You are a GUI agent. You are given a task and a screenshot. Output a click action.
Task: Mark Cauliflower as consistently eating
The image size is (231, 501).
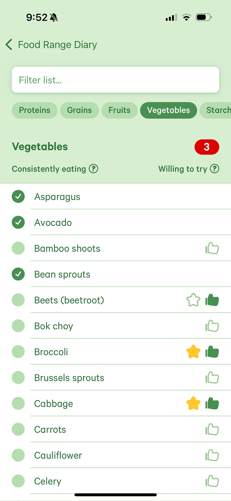[x=18, y=455]
